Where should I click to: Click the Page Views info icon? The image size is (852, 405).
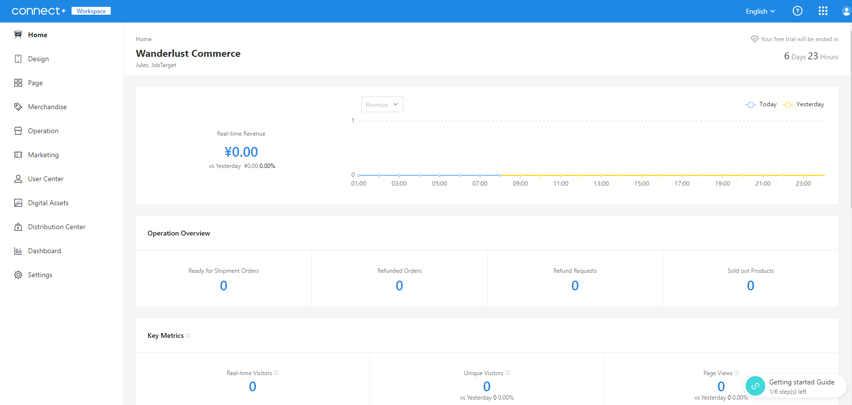[x=737, y=373]
